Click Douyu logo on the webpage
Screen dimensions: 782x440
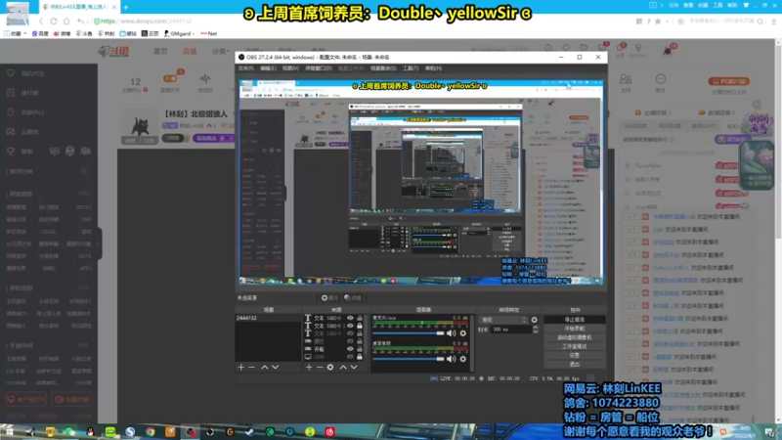point(113,51)
